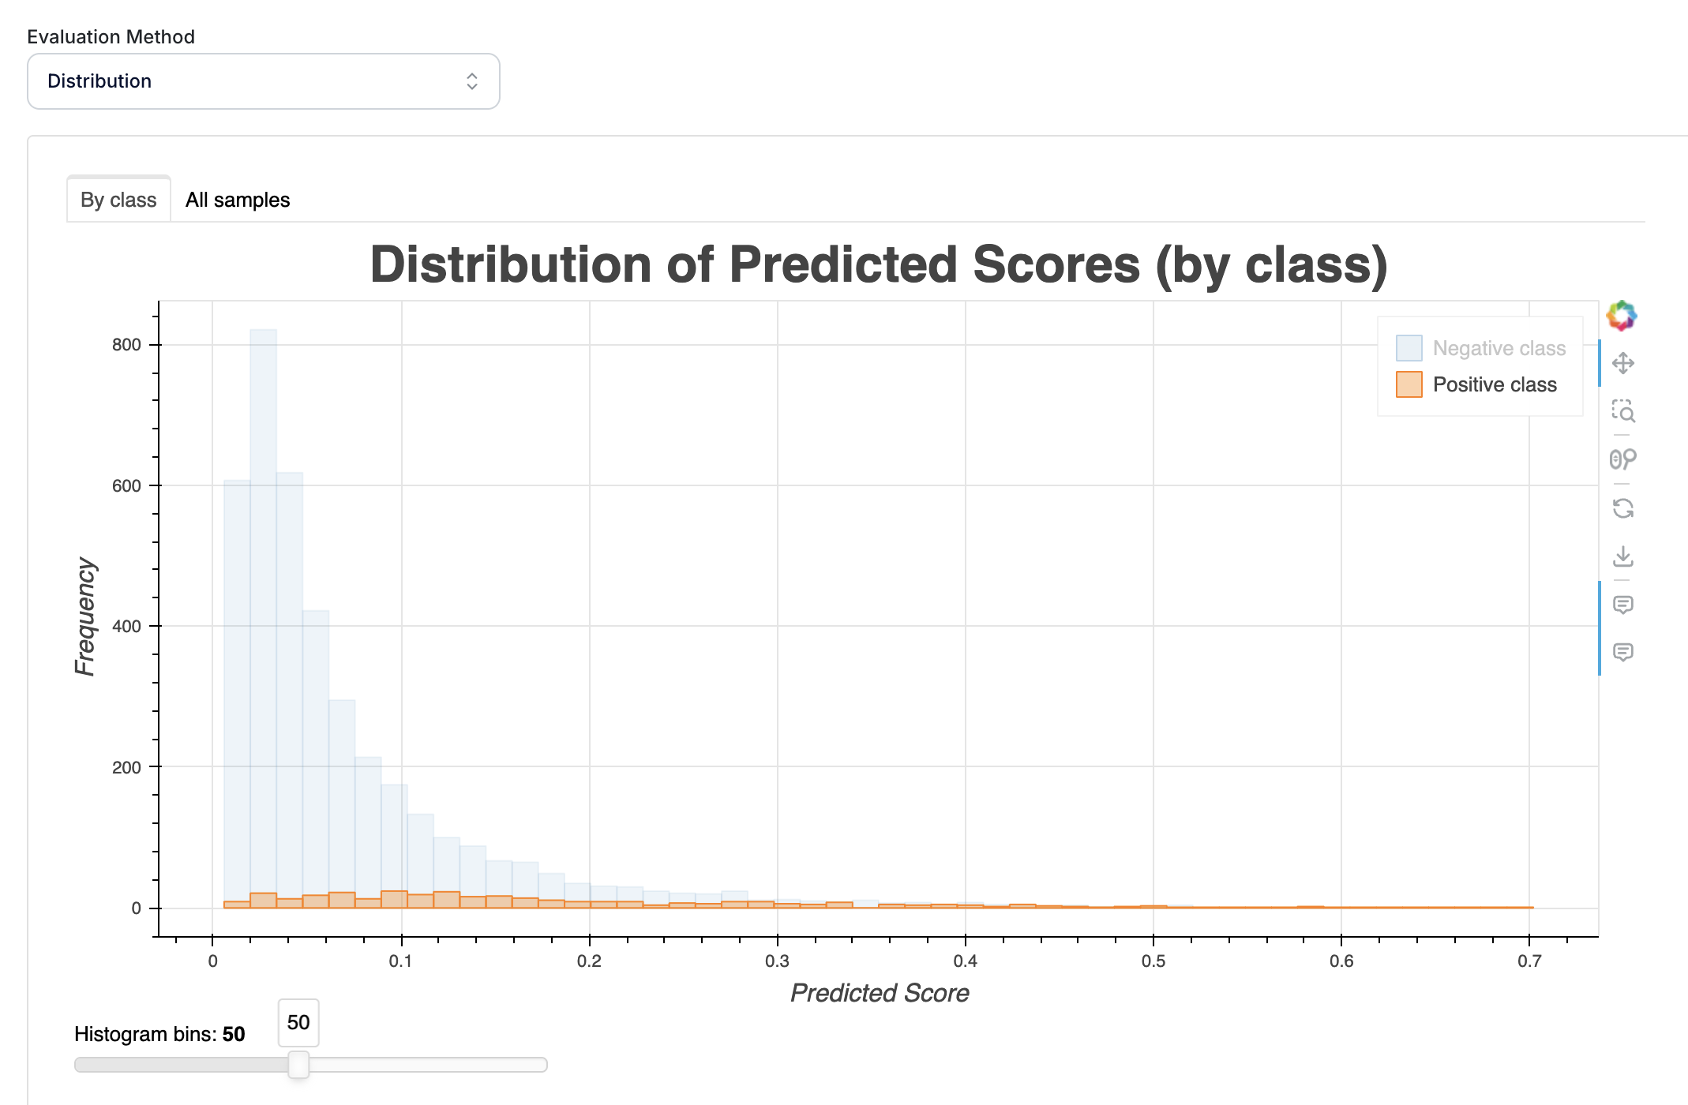Click the Evaluation Method label text
The height and width of the screenshot is (1105, 1688).
coord(111,37)
